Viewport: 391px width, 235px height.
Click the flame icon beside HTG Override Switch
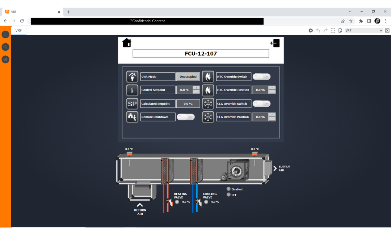pos(208,76)
